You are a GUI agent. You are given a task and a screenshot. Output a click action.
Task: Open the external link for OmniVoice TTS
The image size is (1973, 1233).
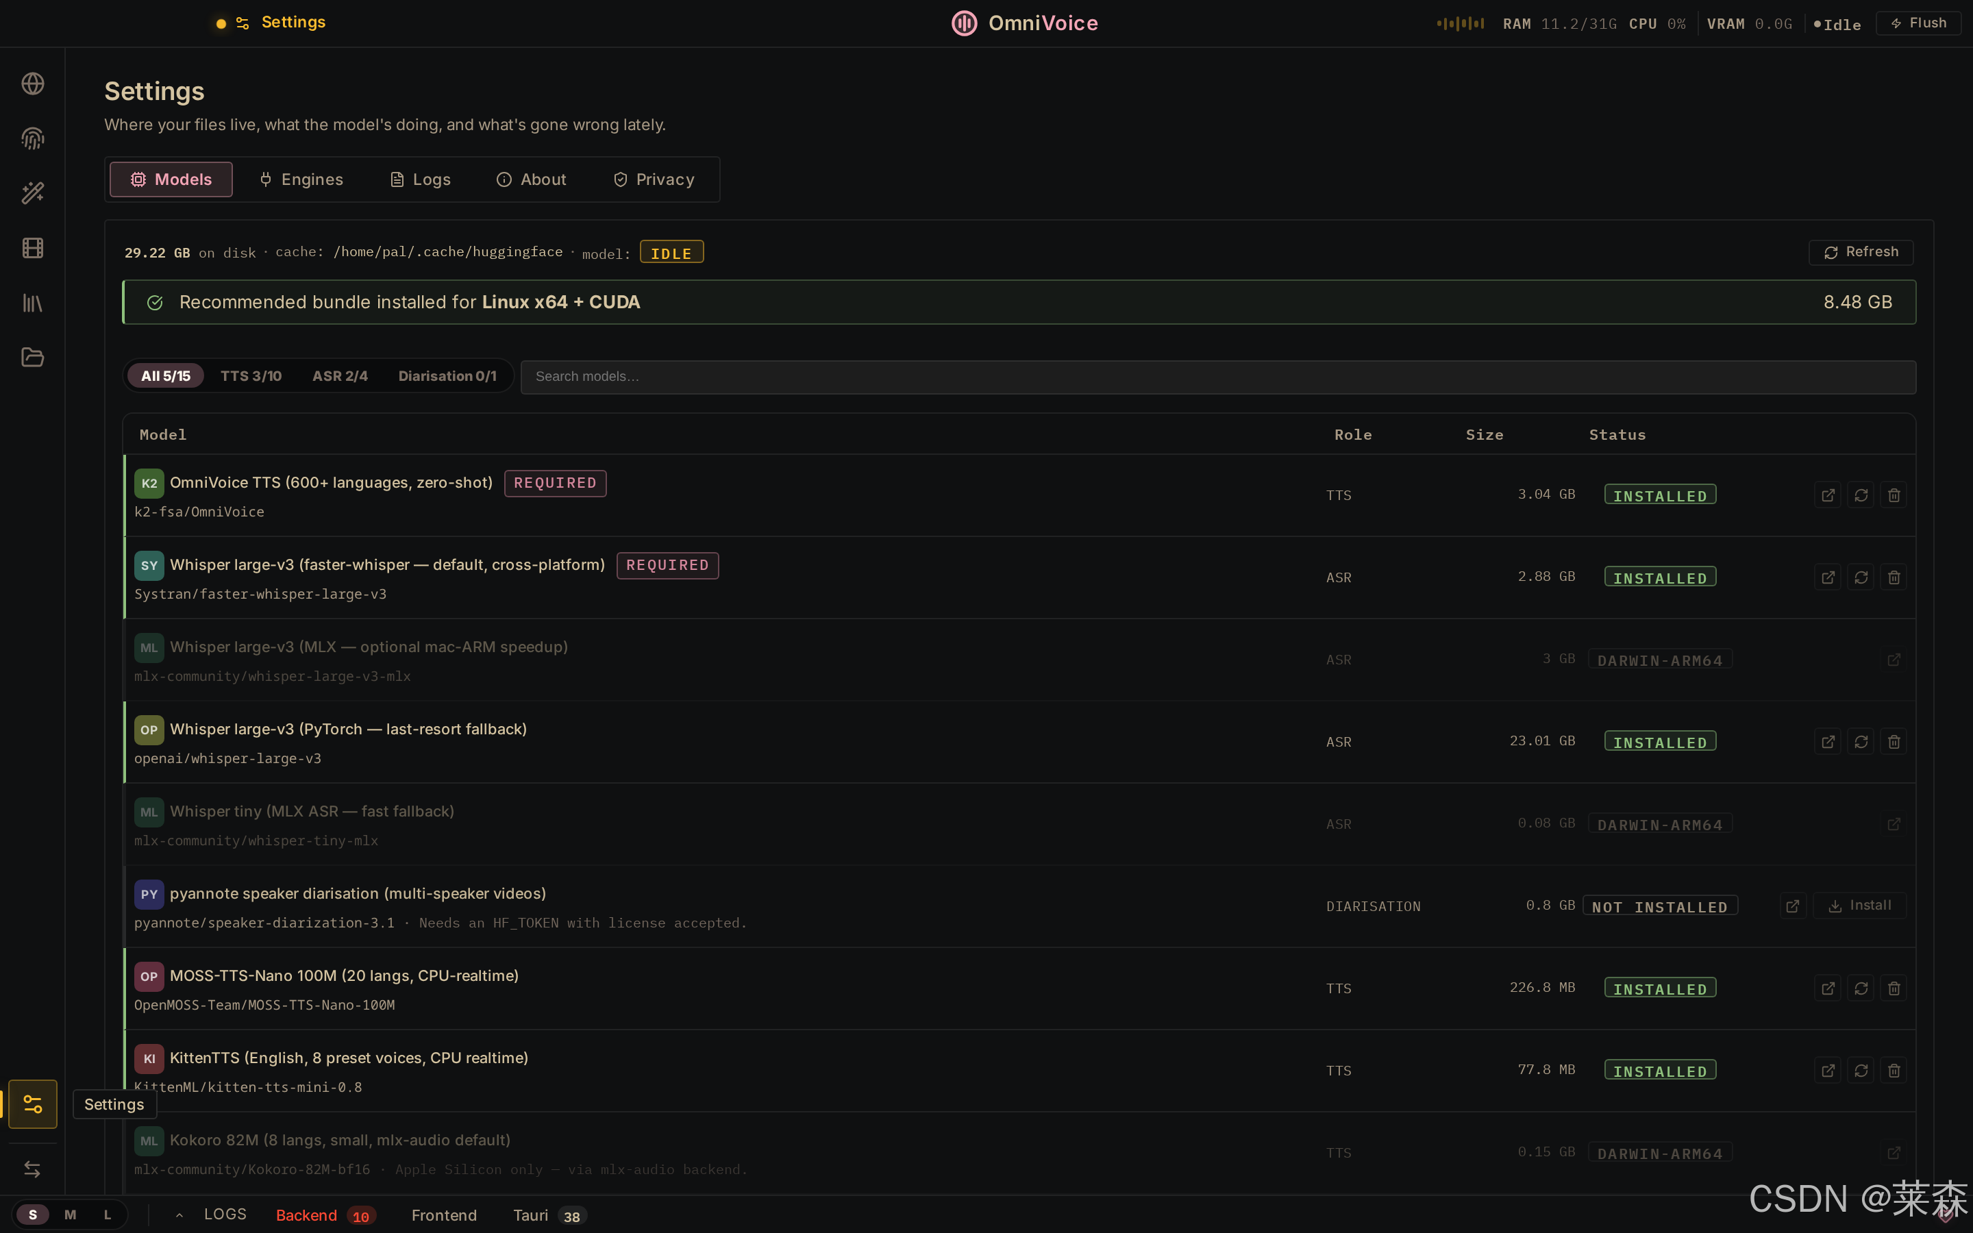click(1828, 495)
